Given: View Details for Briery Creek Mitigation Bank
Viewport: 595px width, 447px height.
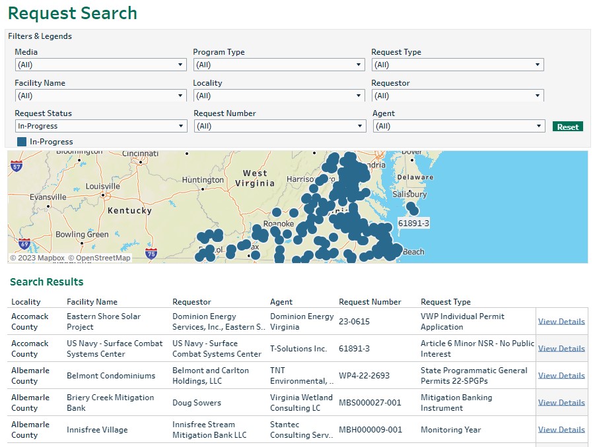Looking at the screenshot, I should (x=561, y=402).
